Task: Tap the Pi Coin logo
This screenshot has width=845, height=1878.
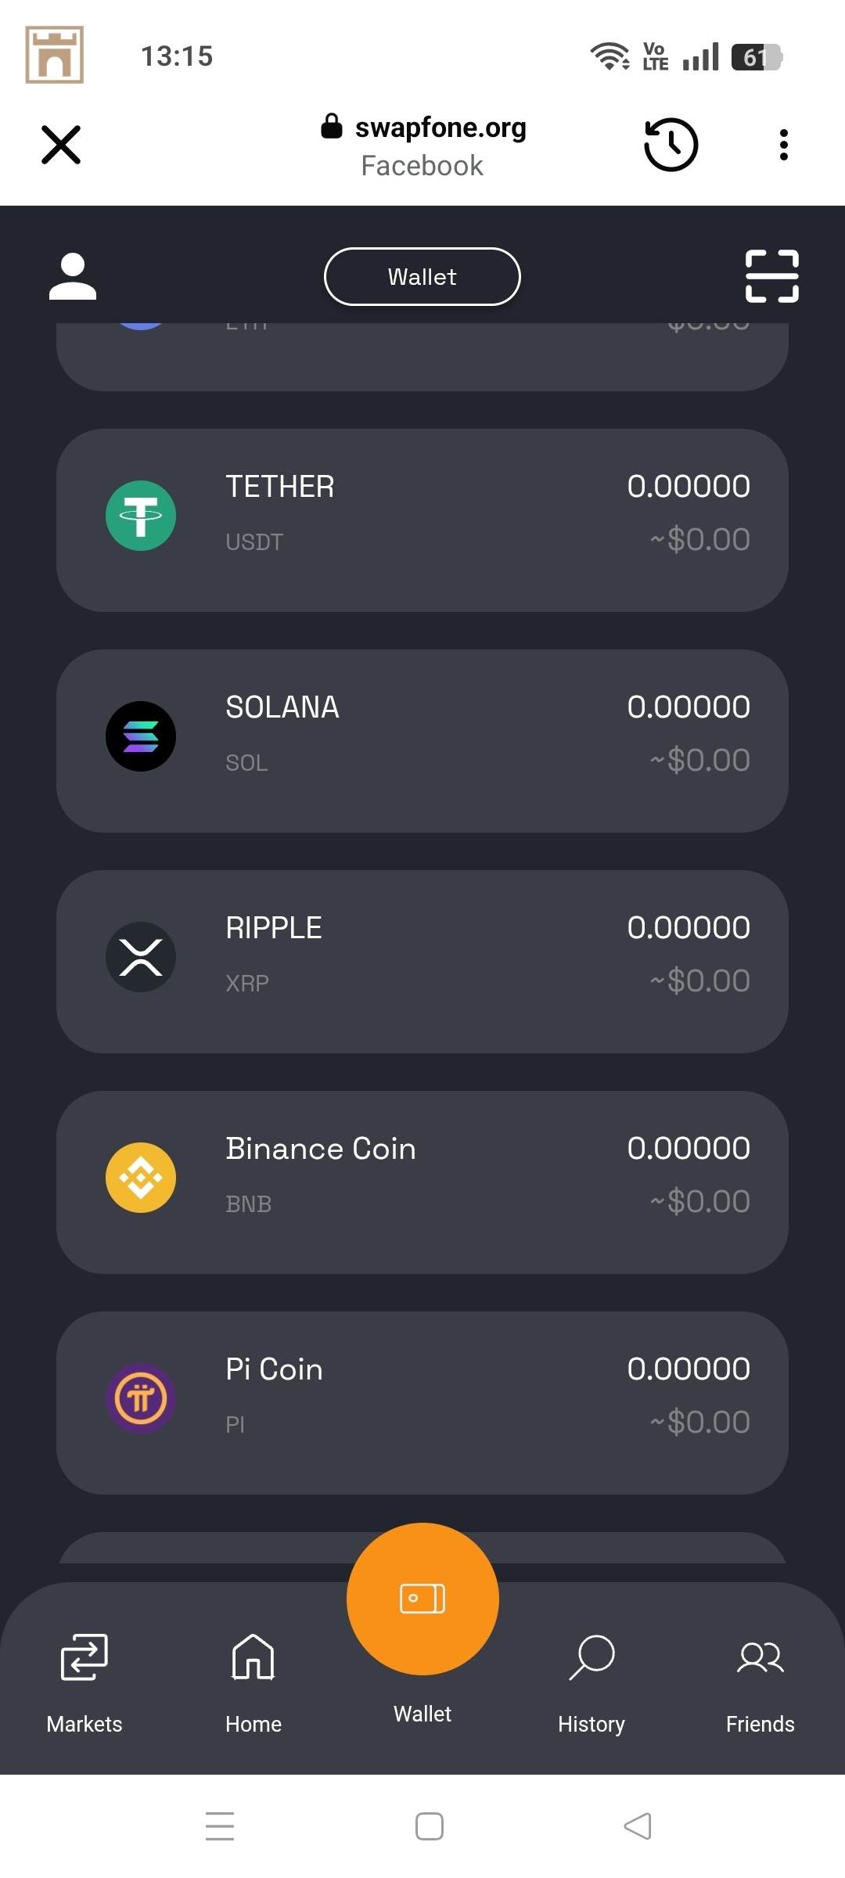Action: (141, 1398)
